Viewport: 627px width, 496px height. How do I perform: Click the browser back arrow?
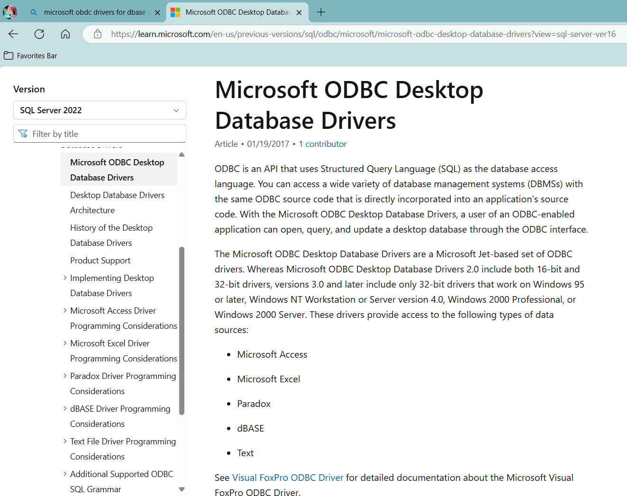(13, 34)
